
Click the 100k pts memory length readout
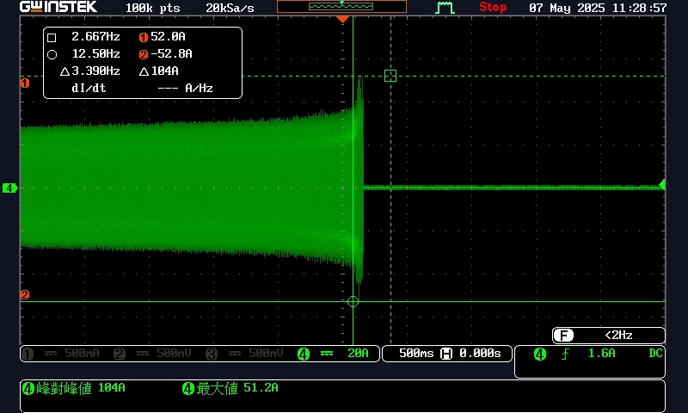[153, 8]
